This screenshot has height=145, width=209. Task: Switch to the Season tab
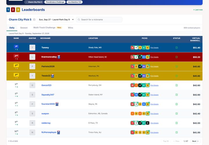click(x=24, y=28)
